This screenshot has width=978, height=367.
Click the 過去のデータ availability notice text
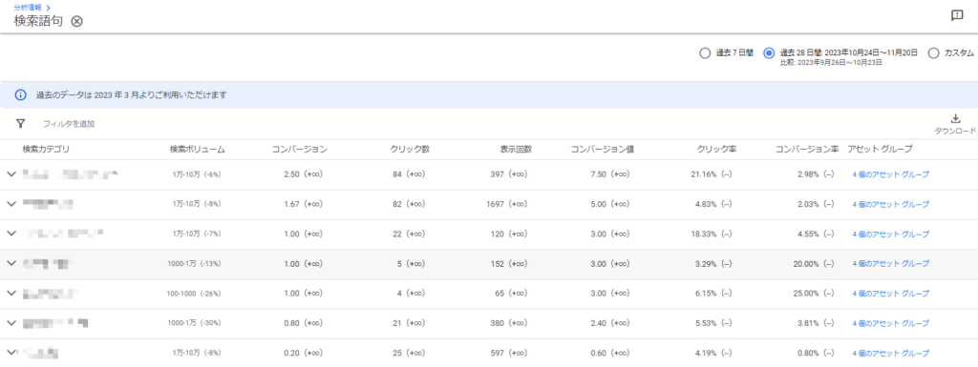tap(131, 95)
